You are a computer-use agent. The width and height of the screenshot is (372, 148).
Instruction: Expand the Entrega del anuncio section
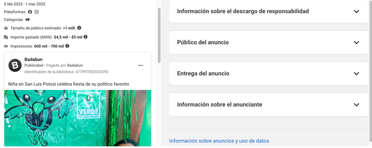coord(269,74)
